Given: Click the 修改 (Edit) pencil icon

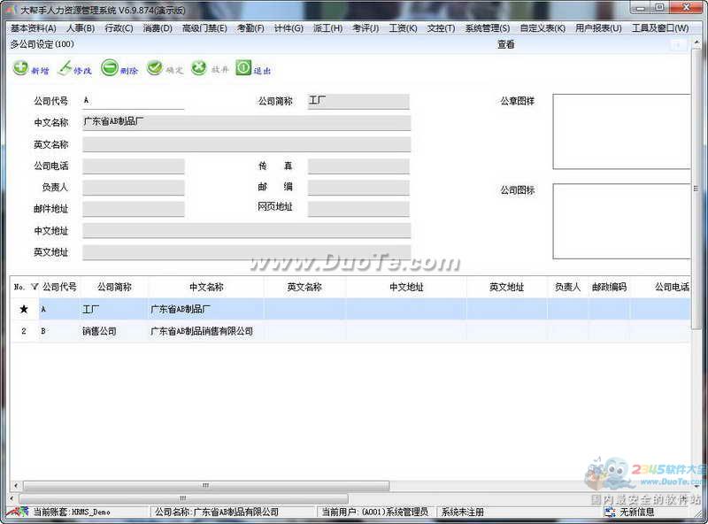Looking at the screenshot, I should tap(65, 68).
